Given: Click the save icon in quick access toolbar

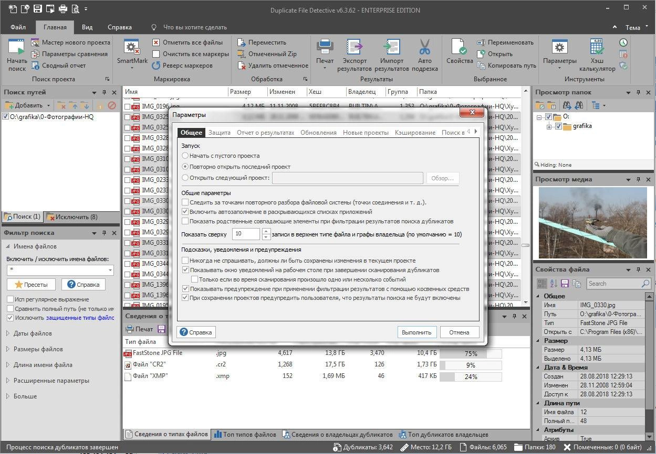Looking at the screenshot, I should (x=37, y=9).
